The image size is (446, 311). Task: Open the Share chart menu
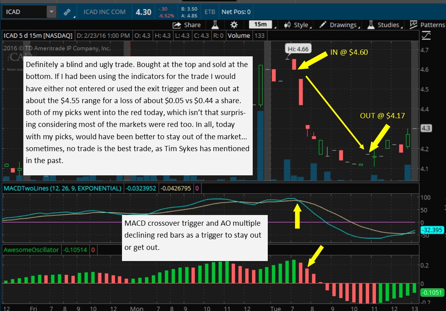click(187, 25)
